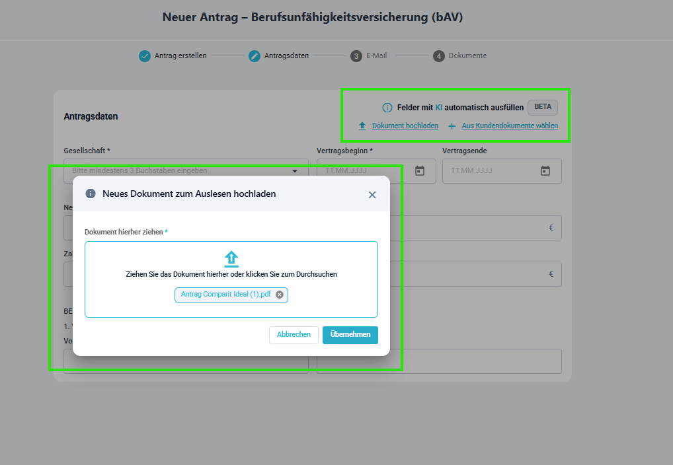Jump to step 3 E-Mail
The image size is (673, 465).
tap(356, 56)
